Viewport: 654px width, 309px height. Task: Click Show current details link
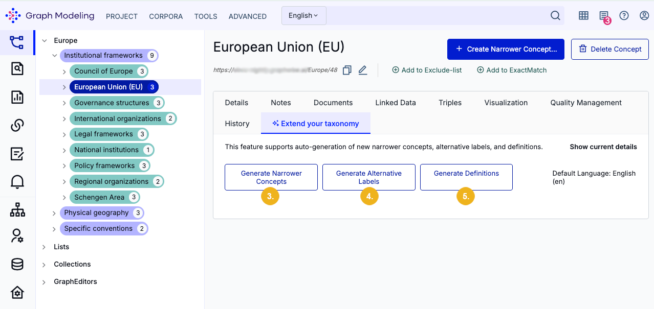pos(603,147)
